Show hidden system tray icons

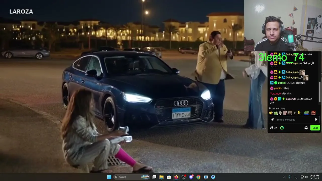(284, 177)
